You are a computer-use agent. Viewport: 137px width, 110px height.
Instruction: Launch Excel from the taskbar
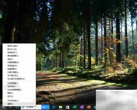75,107
